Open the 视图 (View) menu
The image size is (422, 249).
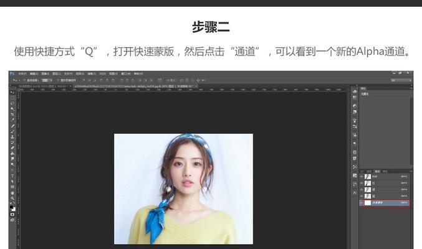click(113, 73)
